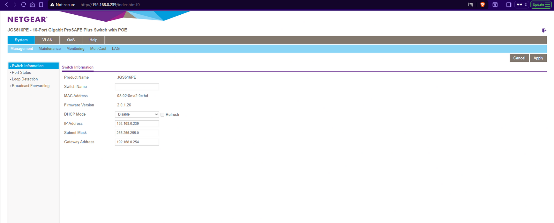Click the Switch Information section heading
The height and width of the screenshot is (223, 554).
coord(78,67)
